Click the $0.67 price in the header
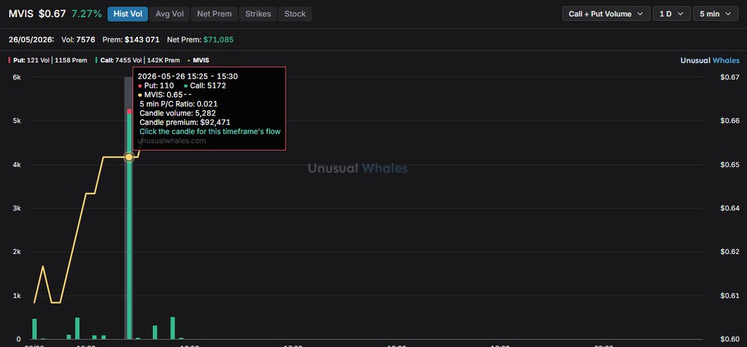The width and height of the screenshot is (747, 347). [x=52, y=14]
